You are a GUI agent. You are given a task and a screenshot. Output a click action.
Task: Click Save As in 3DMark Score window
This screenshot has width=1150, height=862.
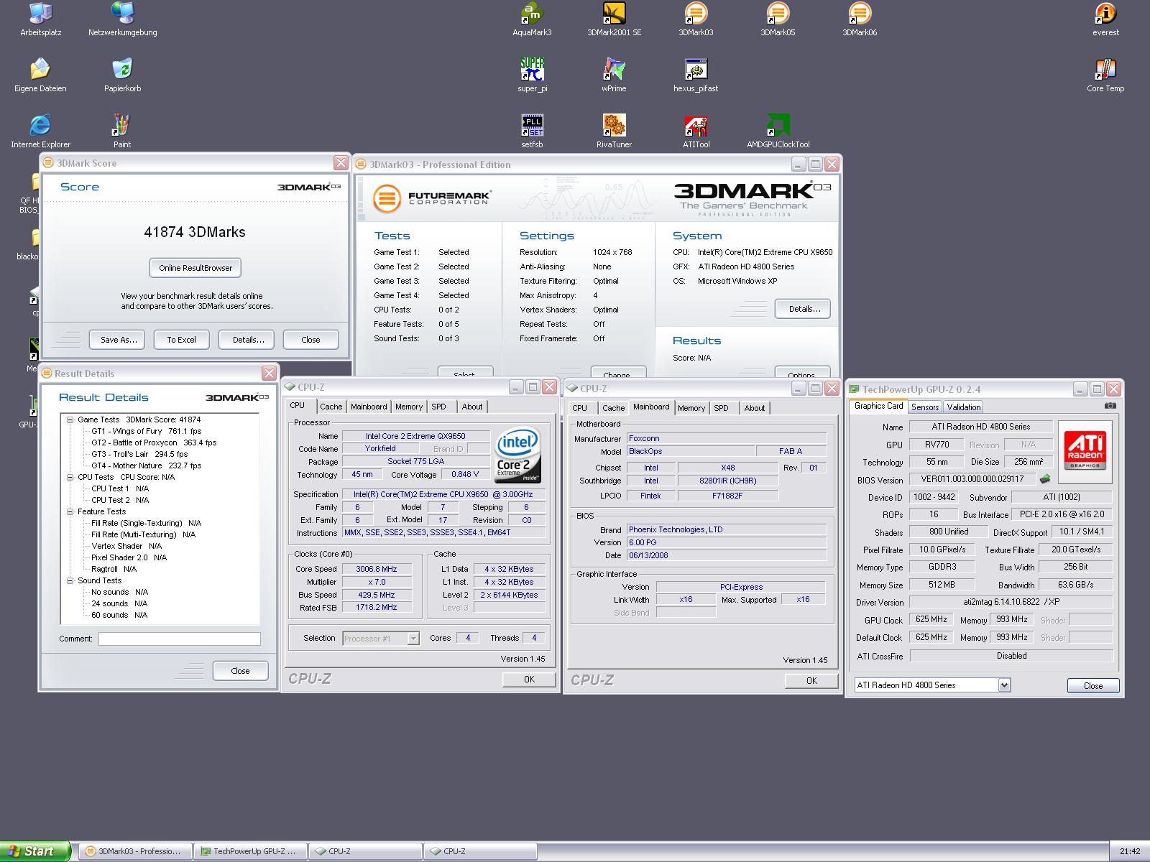(x=118, y=340)
